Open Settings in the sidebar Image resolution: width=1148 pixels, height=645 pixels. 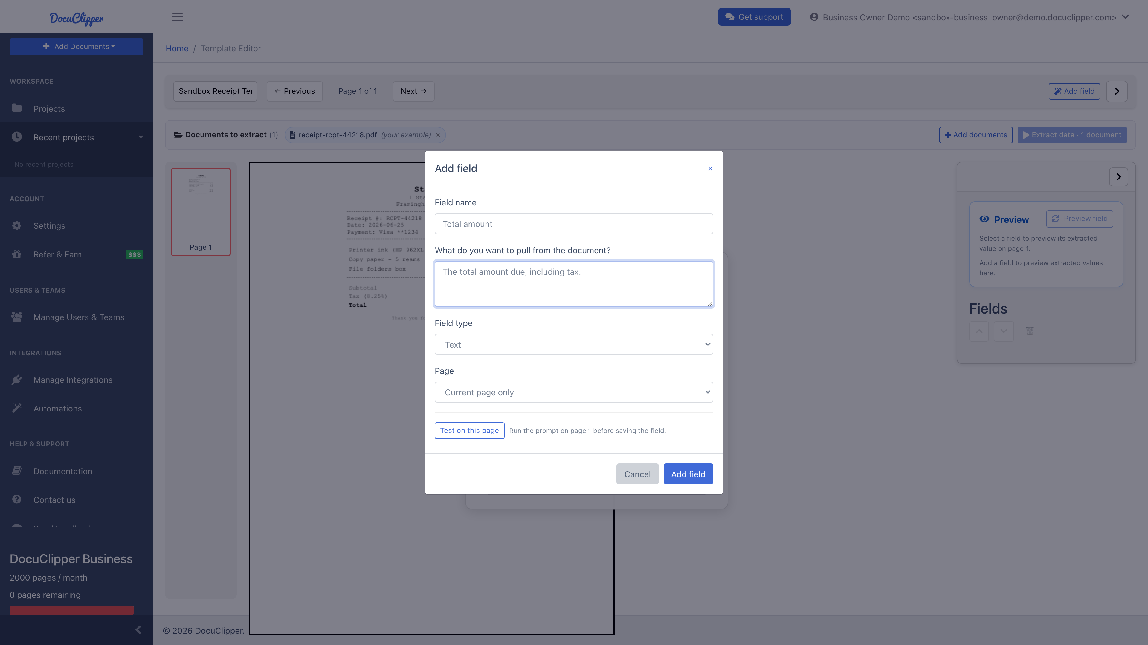click(x=77, y=226)
